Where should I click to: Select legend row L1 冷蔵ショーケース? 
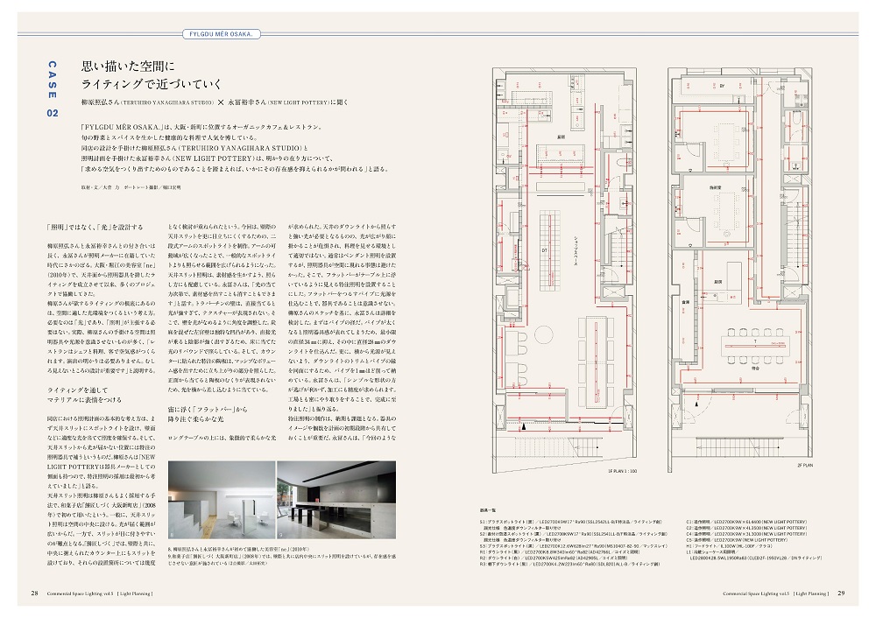click(x=755, y=555)
